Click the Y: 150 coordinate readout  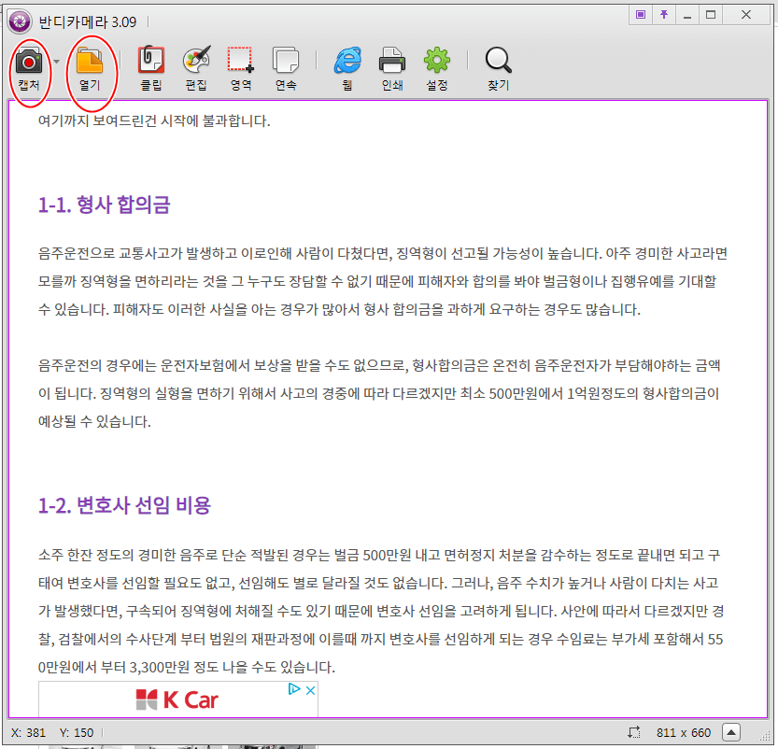[x=77, y=732]
